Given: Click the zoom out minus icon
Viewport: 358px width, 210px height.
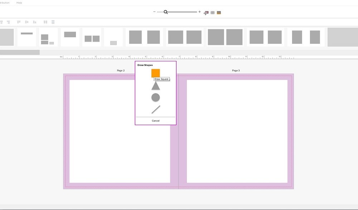Looking at the screenshot, I should point(154,12).
